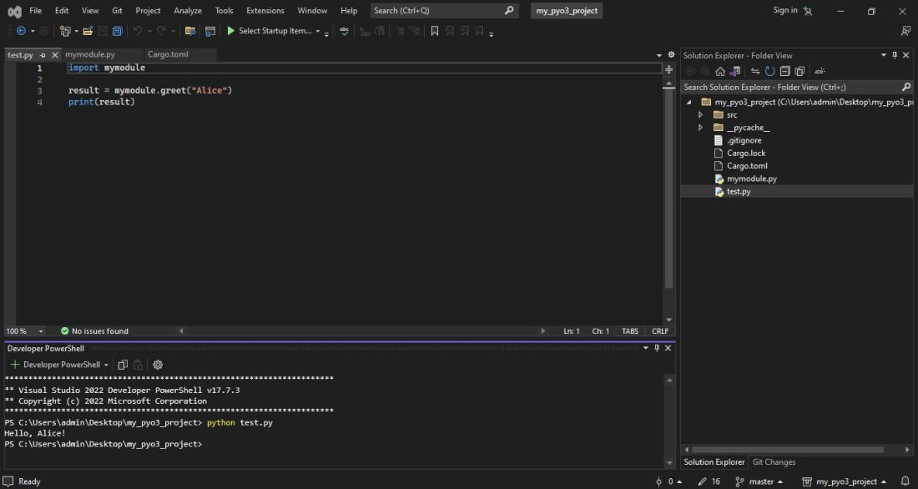Open Developer PowerShell terminal settings gear

tap(158, 365)
